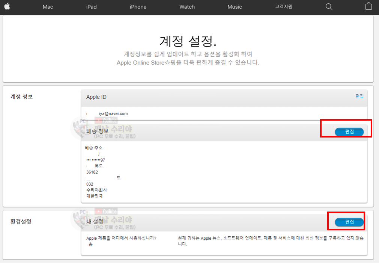
Task: Open the Music menu
Action: point(235,7)
